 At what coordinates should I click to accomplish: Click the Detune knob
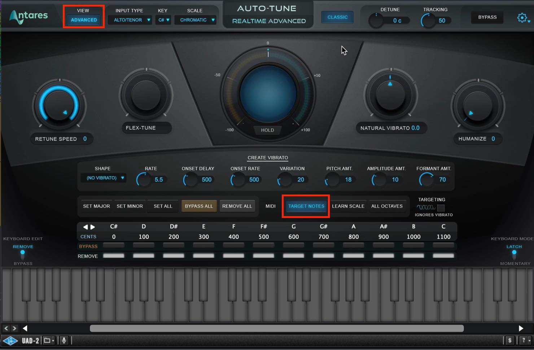(x=376, y=21)
